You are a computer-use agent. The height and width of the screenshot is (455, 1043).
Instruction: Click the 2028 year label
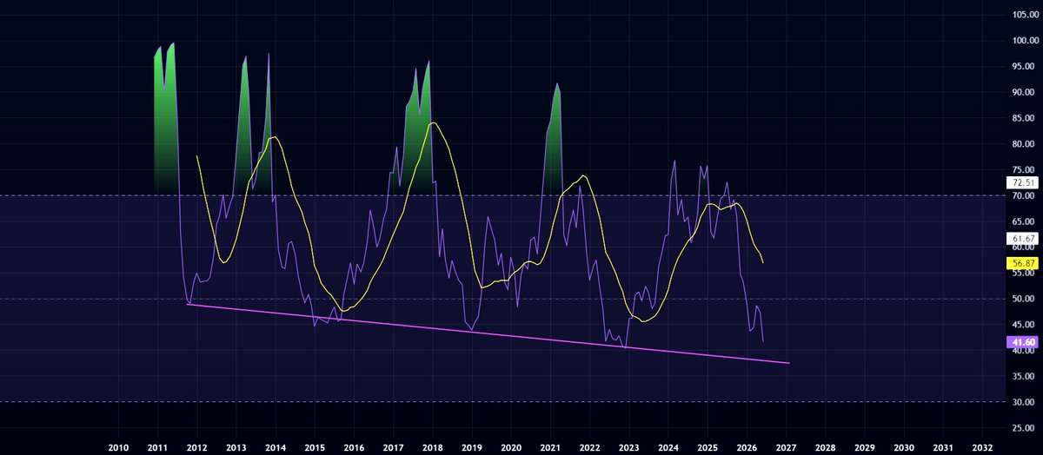point(826,446)
